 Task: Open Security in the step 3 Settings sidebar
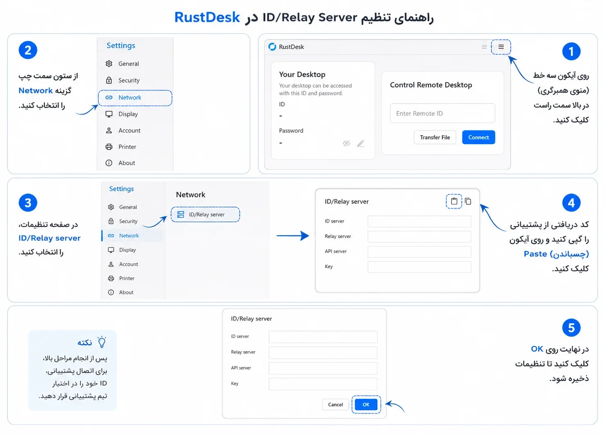(132, 221)
